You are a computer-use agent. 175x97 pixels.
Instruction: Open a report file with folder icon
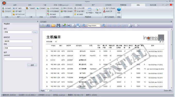(53, 26)
